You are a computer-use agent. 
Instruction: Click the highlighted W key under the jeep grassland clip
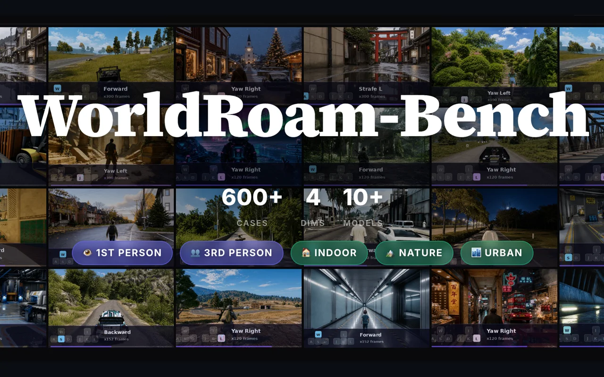(x=57, y=88)
